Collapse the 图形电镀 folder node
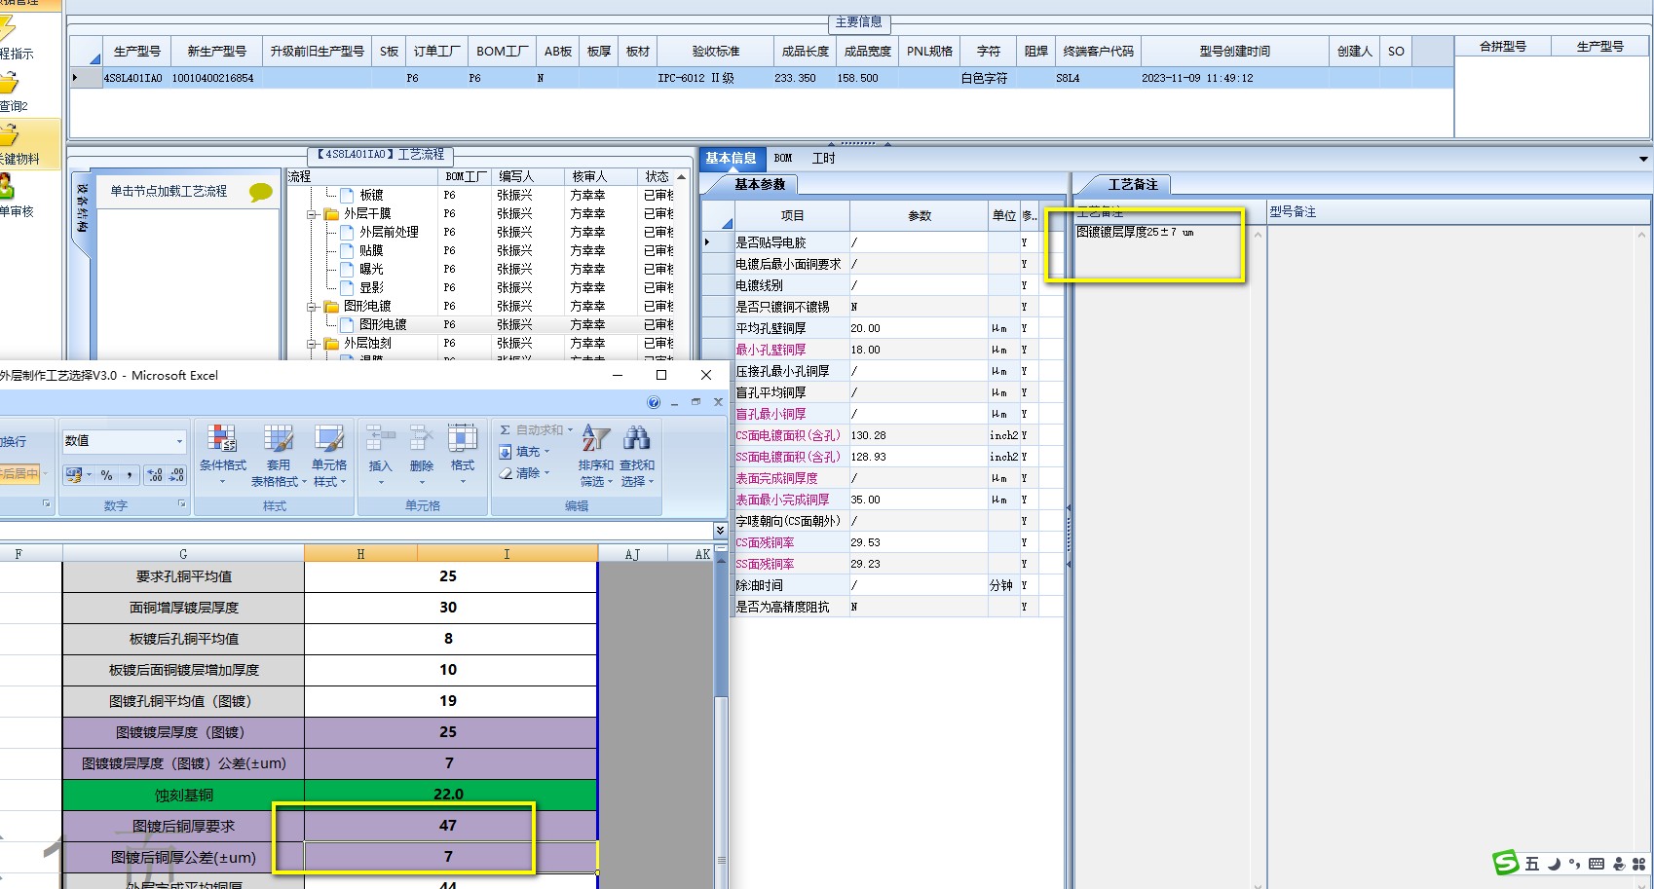1654x889 pixels. coord(313,306)
